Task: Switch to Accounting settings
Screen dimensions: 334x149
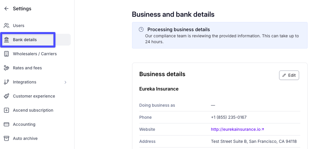Action: click(35, 124)
